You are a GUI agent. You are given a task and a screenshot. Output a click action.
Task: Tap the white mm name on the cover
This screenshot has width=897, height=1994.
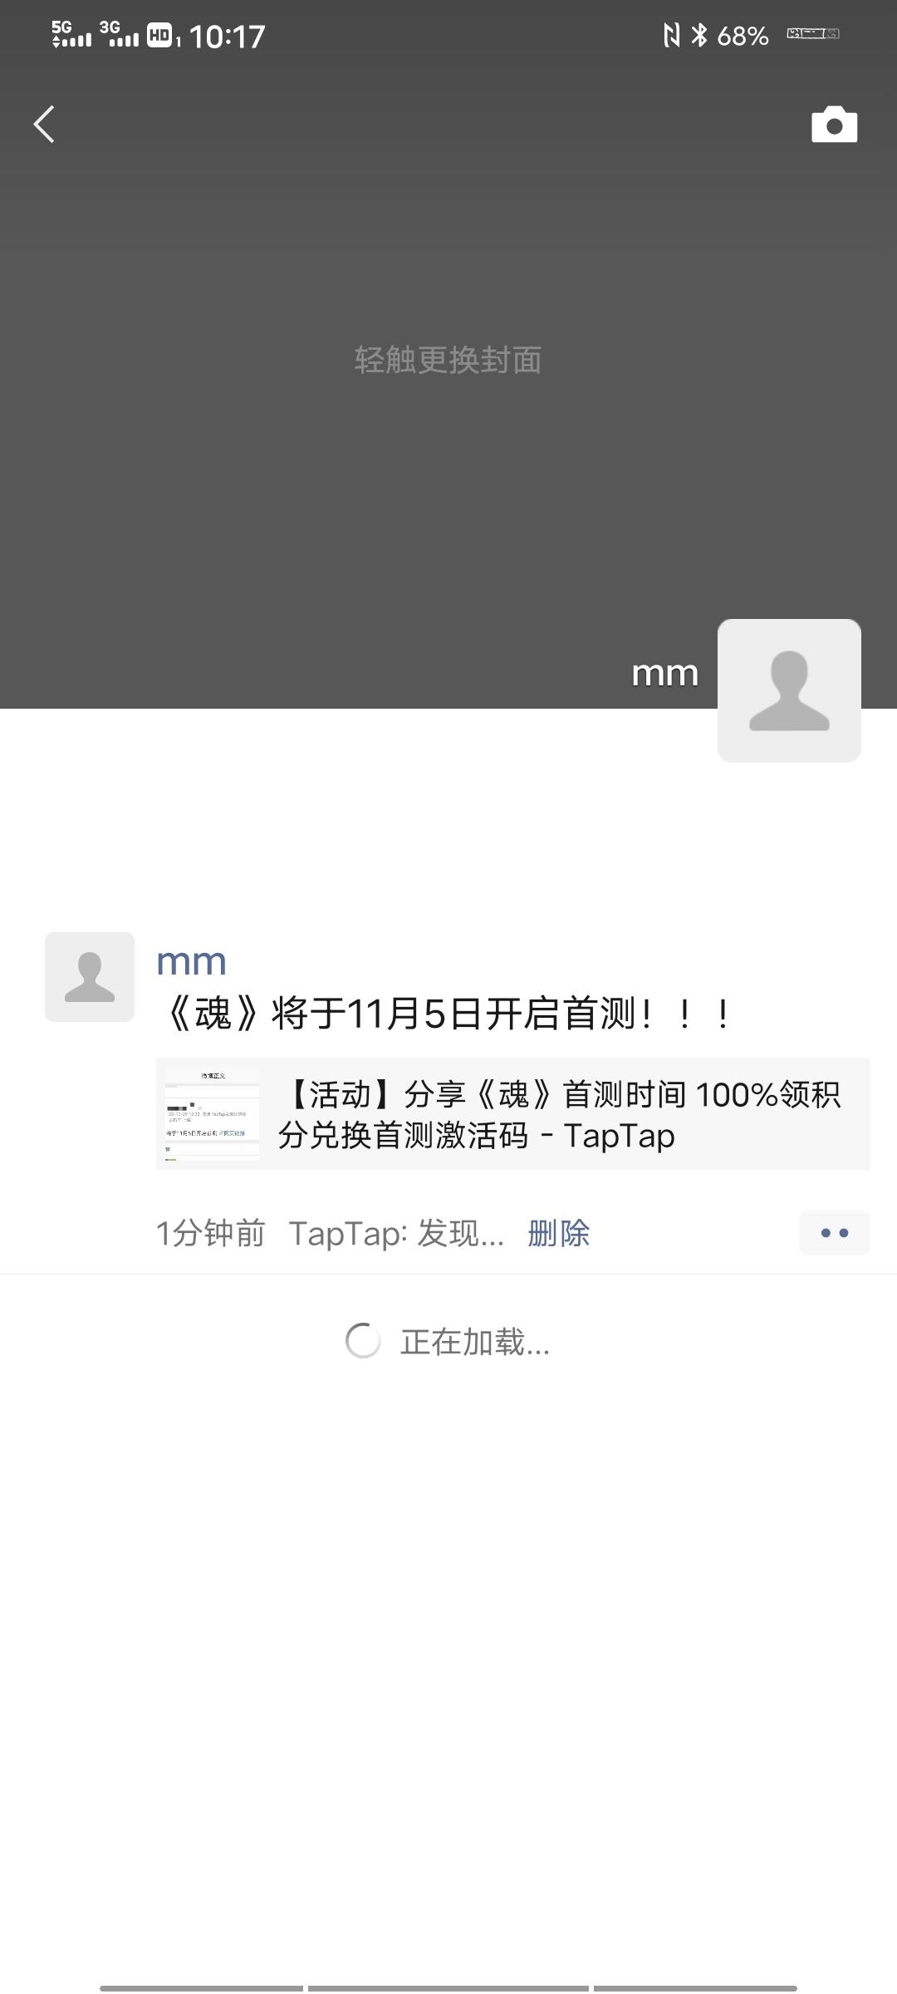(665, 673)
